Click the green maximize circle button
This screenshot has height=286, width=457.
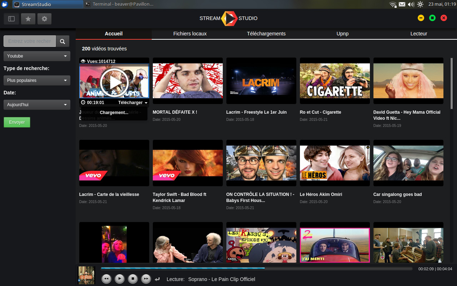pyautogui.click(x=432, y=18)
